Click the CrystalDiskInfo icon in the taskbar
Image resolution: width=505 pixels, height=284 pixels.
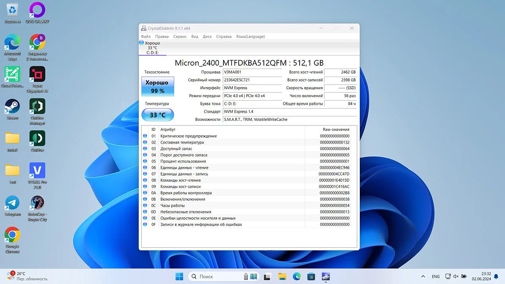click(326, 276)
